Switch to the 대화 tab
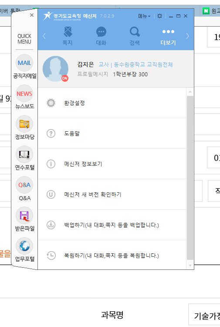 (x=101, y=36)
